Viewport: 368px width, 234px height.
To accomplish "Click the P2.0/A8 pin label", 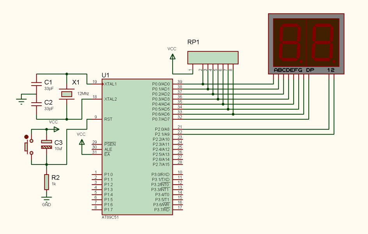I will click(162, 129).
